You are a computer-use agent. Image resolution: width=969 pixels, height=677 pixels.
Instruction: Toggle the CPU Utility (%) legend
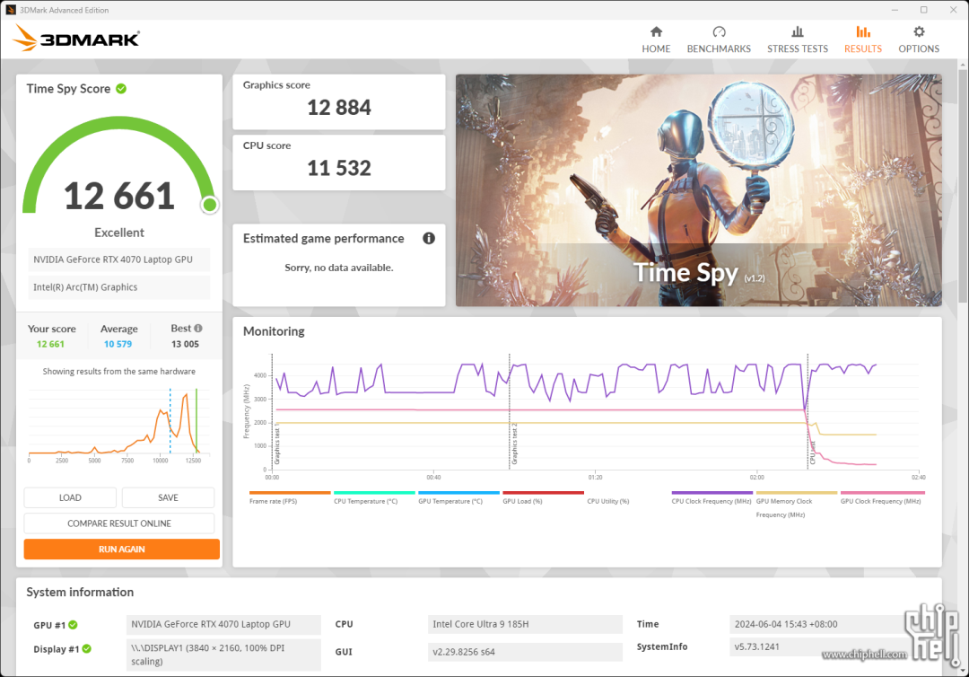click(608, 501)
